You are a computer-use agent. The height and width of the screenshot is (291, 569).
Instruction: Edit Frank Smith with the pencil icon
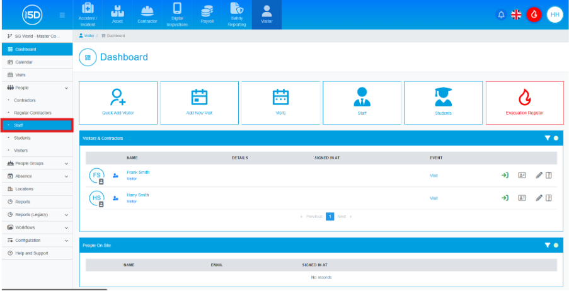point(539,175)
